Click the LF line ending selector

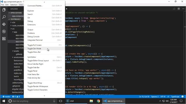pyautogui.click(x=168, y=96)
